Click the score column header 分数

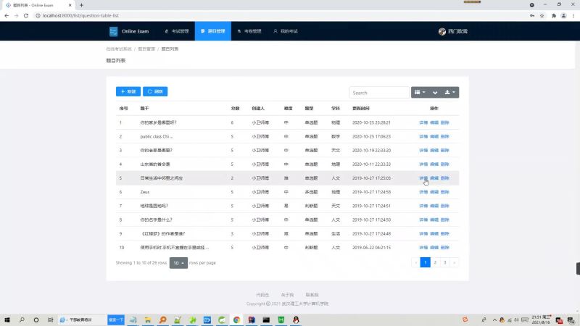click(235, 109)
